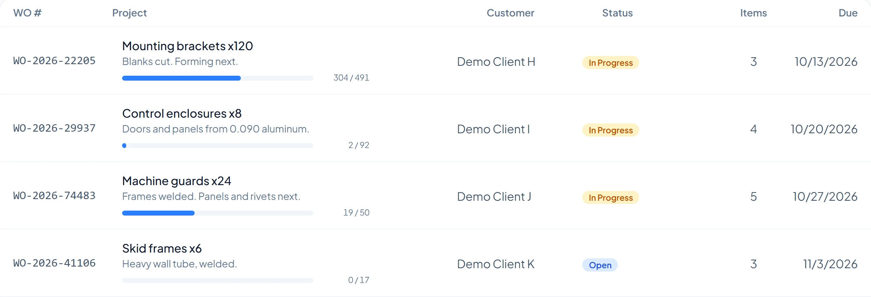This screenshot has width=871, height=297.
Task: Click In Progress badge for Control enclosures
Action: coord(611,130)
